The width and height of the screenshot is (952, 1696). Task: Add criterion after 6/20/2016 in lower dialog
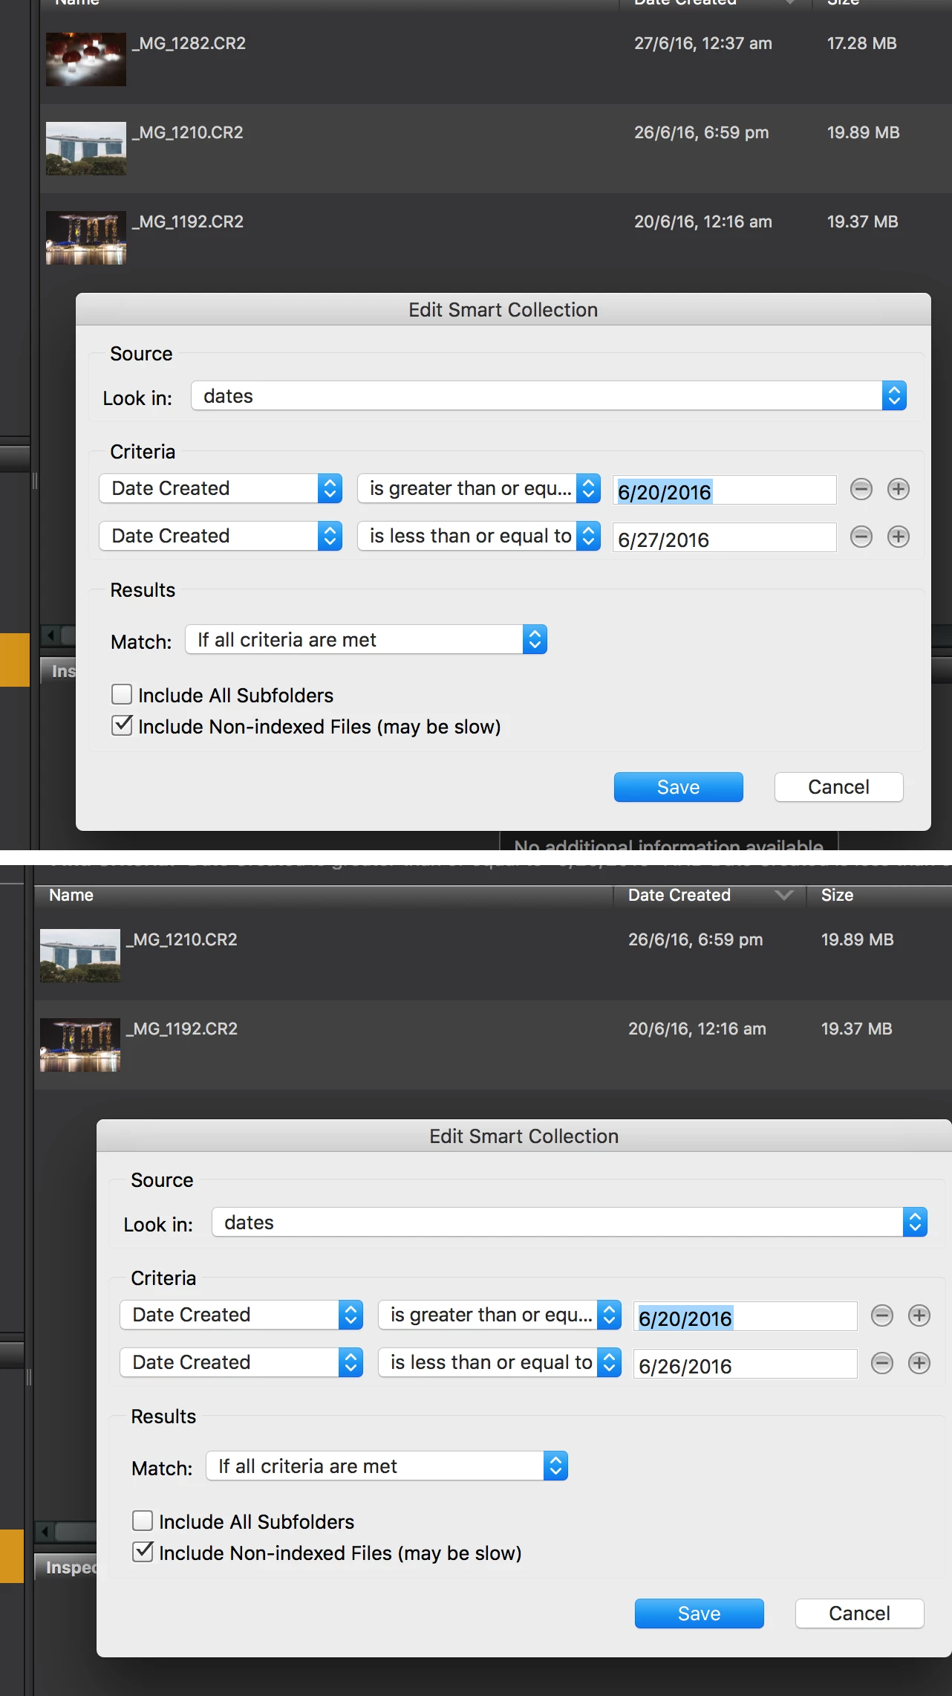coord(919,1315)
